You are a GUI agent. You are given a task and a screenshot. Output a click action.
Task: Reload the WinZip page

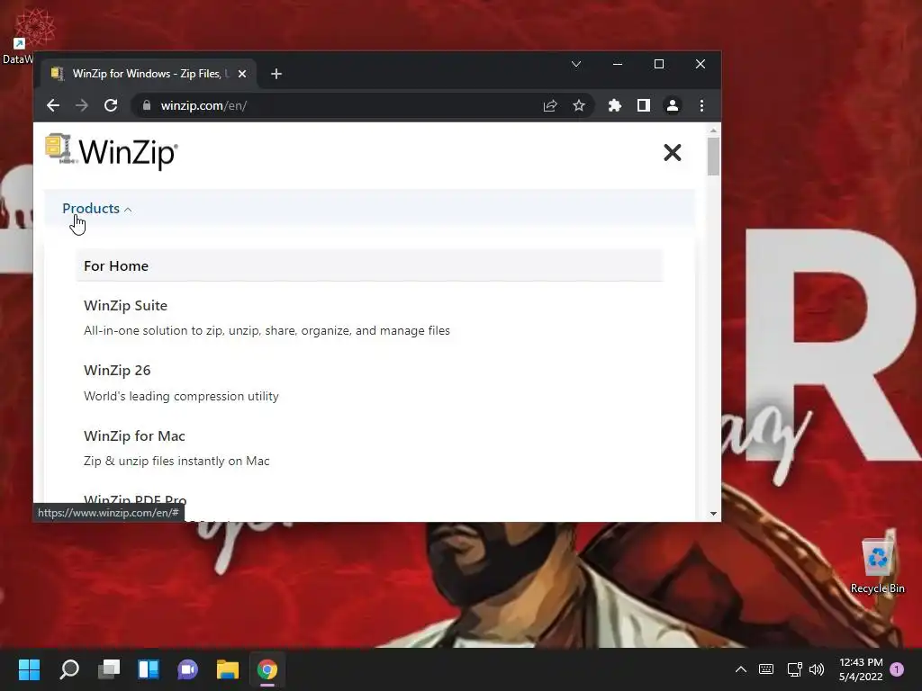111,106
